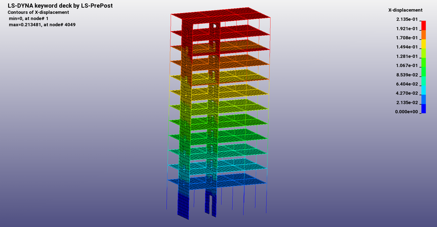
Task: Select the lowest dark blue floor slab
Action: click(x=217, y=181)
